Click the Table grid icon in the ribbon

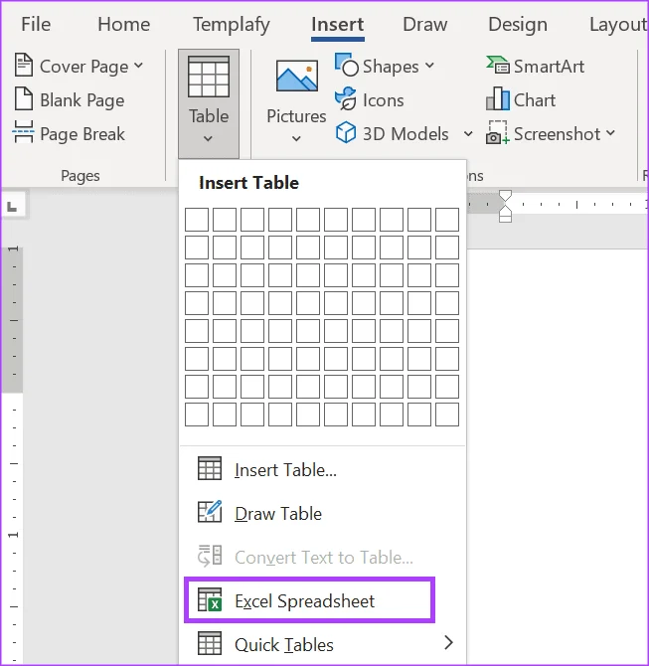[x=209, y=77]
